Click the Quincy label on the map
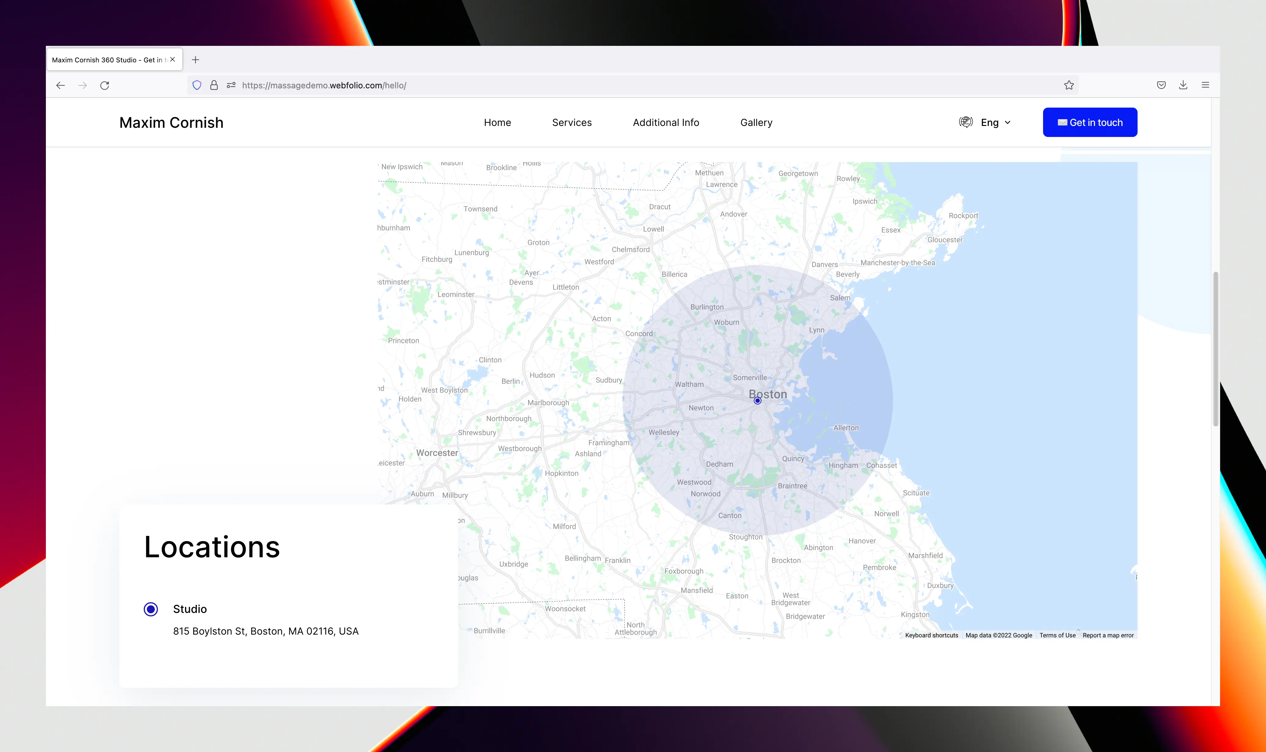Screen dimensions: 1266x752 [793, 459]
